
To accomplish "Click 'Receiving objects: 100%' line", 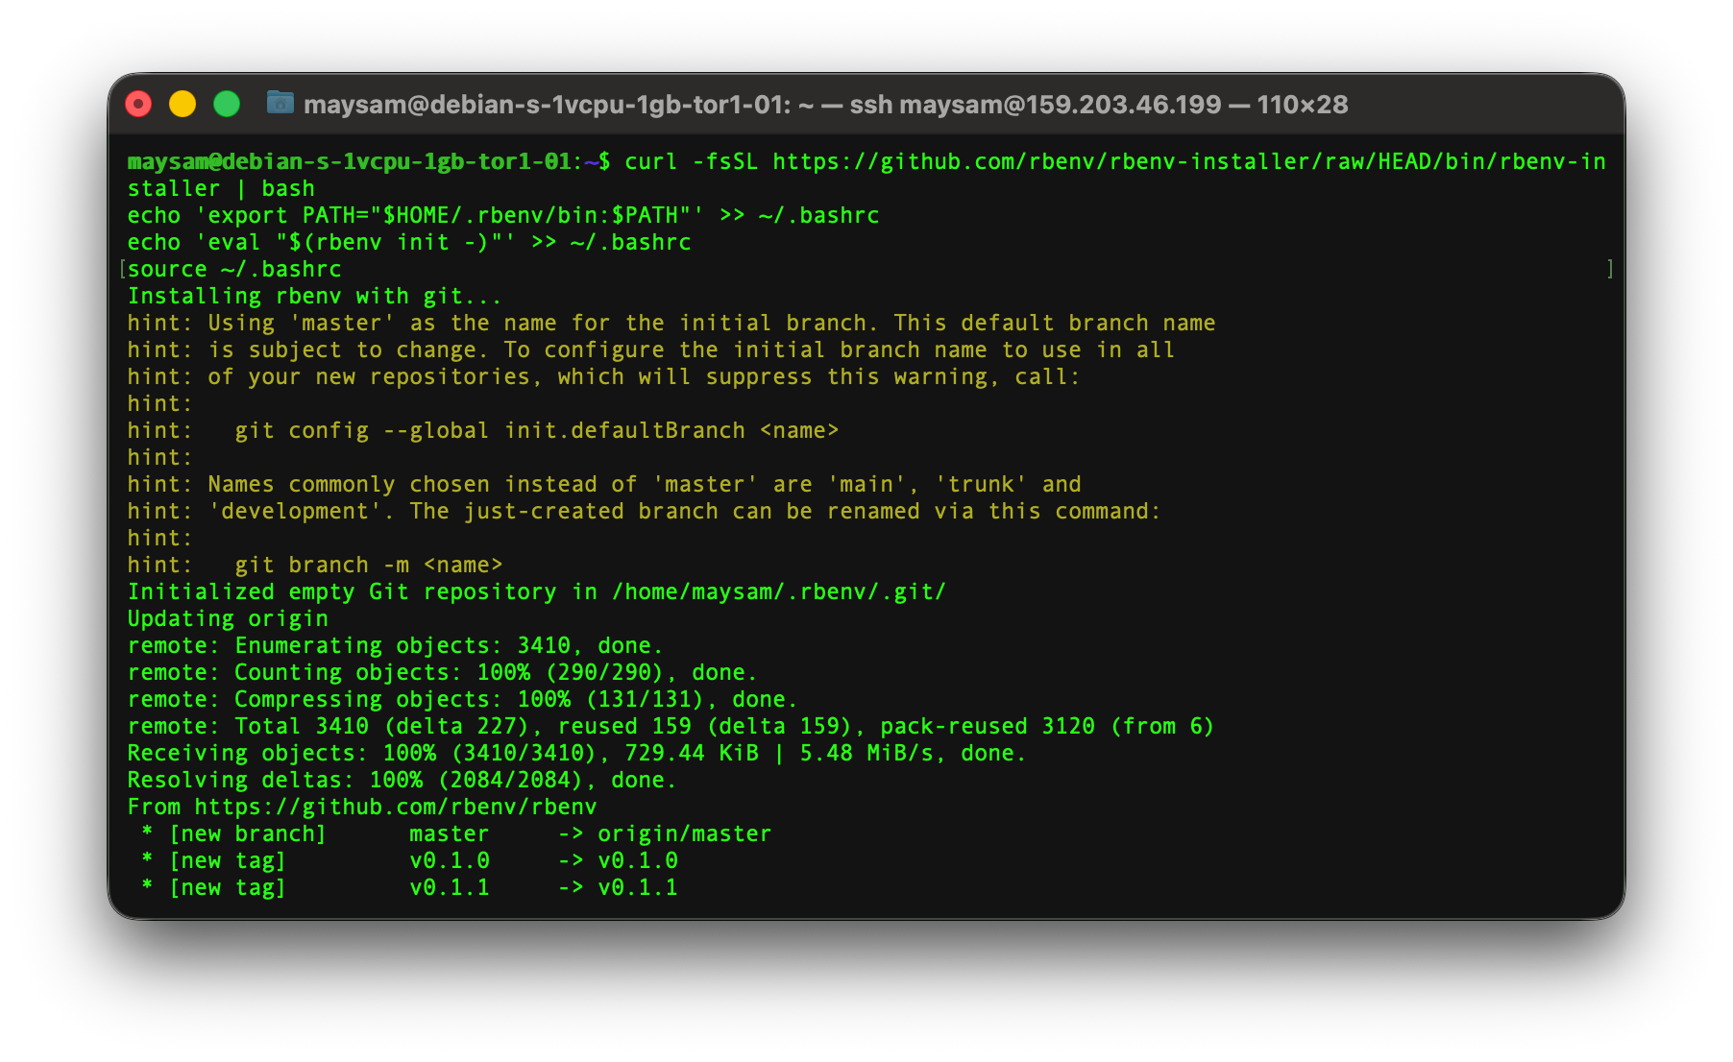I will [x=576, y=753].
